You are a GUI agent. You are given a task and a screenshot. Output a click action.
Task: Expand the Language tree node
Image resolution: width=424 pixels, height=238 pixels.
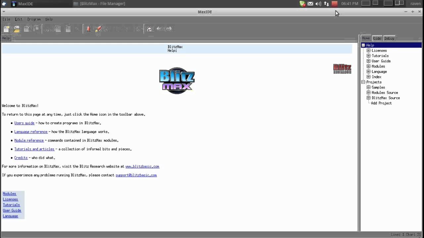pyautogui.click(x=369, y=72)
